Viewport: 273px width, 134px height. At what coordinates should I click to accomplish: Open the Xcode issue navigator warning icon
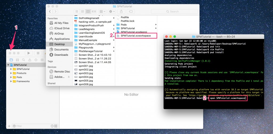pos(30,60)
